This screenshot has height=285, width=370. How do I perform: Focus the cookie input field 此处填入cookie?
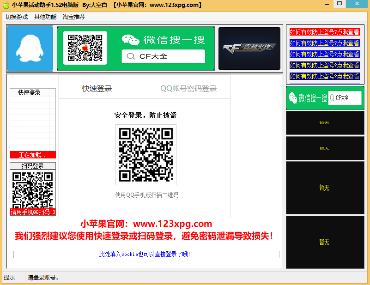coord(146,255)
